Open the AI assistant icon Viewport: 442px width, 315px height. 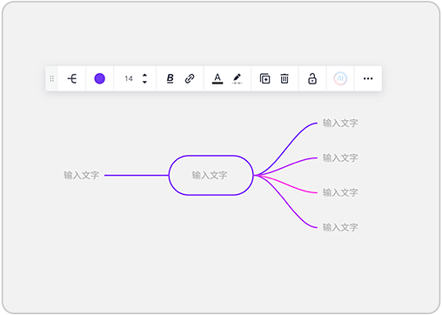(x=340, y=78)
